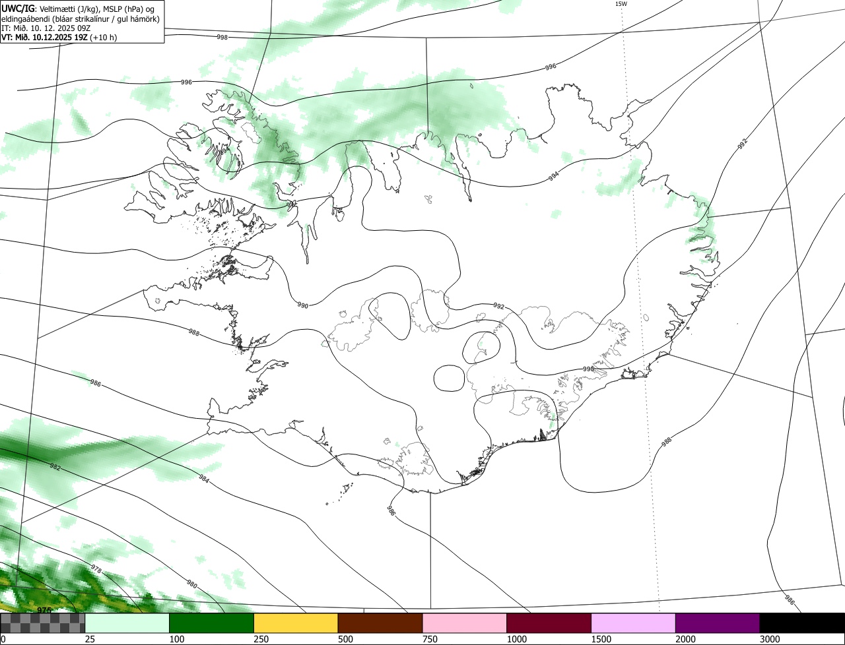Click the yellow 250–500 legend swatch
845x645 pixels.
[296, 623]
